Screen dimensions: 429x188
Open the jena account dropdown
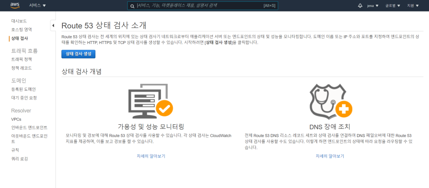373,6
